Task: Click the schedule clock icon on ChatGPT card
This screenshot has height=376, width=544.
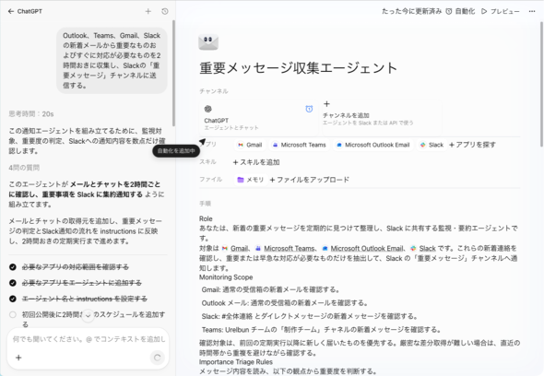Action: [309, 109]
